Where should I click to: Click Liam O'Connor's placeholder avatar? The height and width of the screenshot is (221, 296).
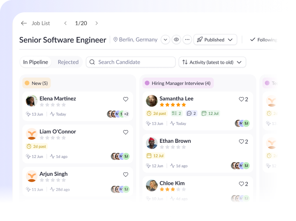coord(32,134)
